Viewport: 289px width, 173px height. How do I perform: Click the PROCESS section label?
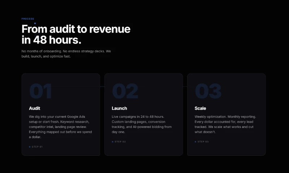28,19
